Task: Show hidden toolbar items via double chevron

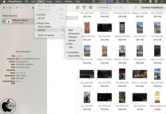Action: [x=135, y=8]
